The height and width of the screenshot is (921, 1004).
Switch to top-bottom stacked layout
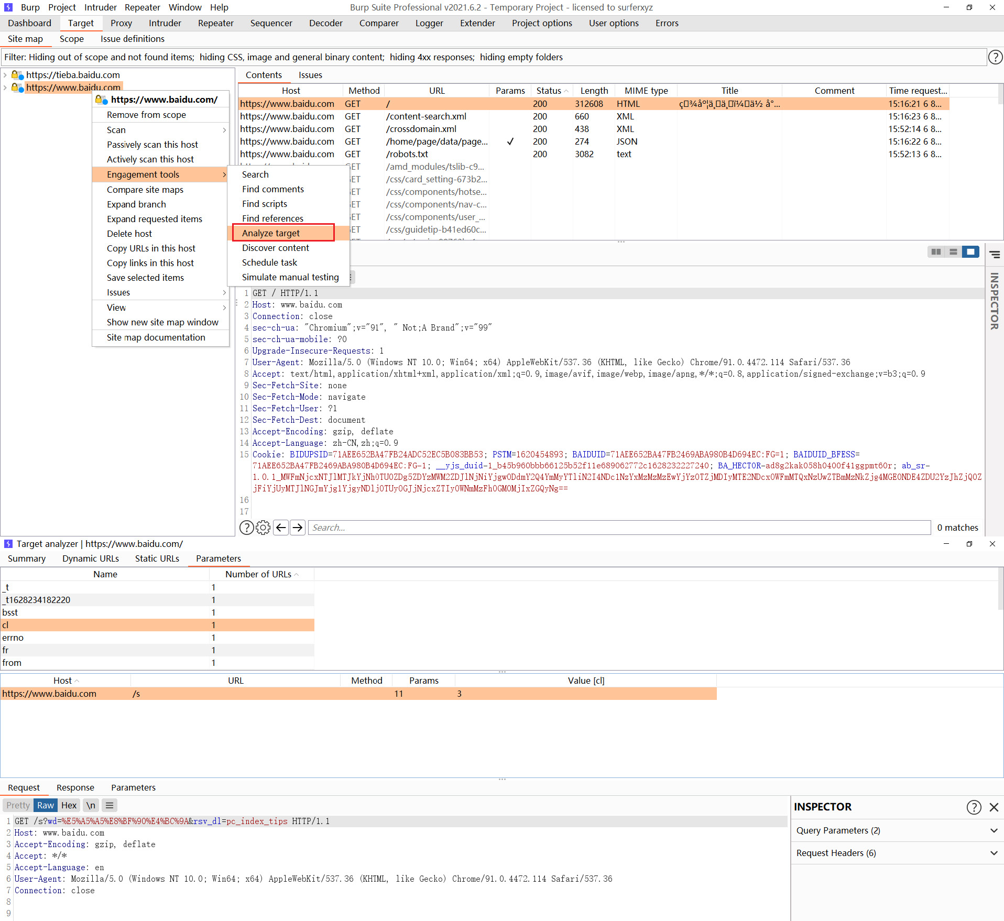point(953,252)
